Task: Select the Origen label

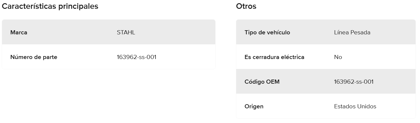Action: tap(254, 107)
